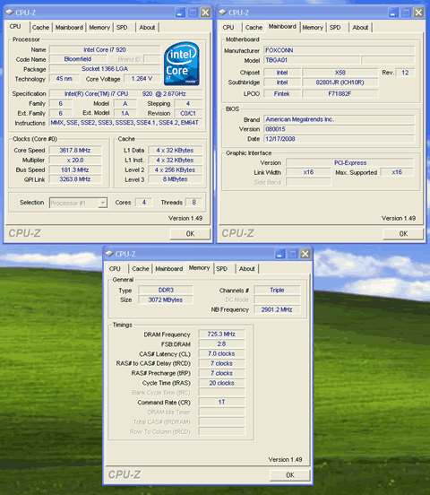Image resolution: width=430 pixels, height=495 pixels.
Task: Select About tab in the Mainboard window
Action: coord(360,28)
